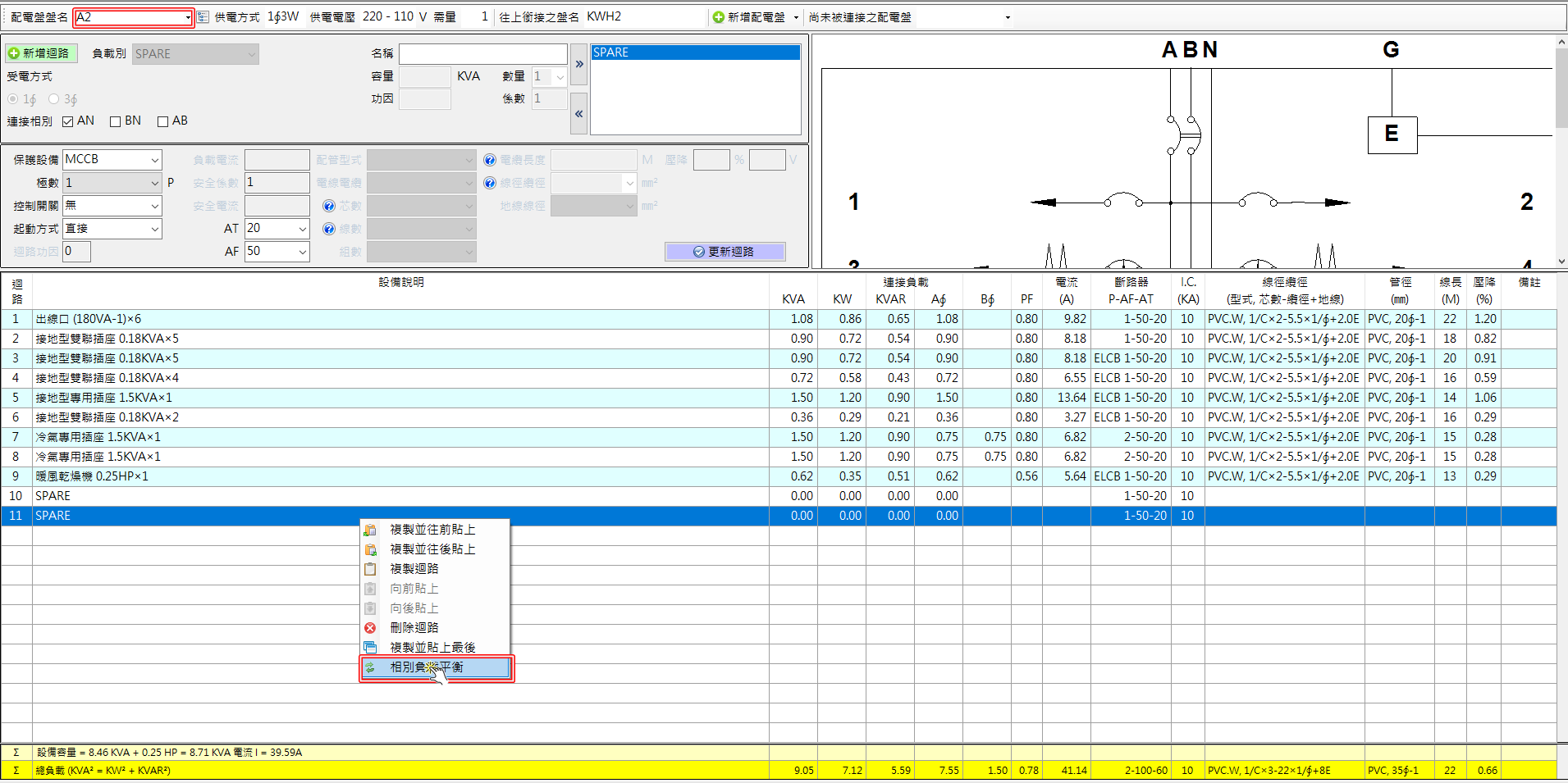The height and width of the screenshot is (783, 1568).
Task: Toggle the AN phase checkbox
Action: pos(68,121)
